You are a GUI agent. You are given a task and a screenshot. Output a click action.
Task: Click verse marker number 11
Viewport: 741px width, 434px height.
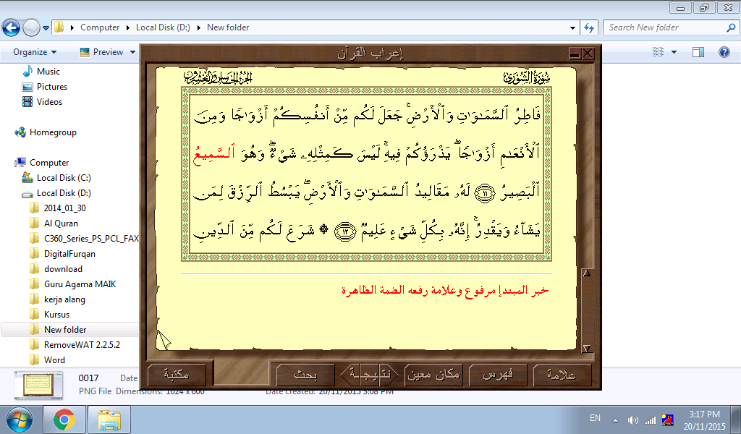(x=484, y=193)
